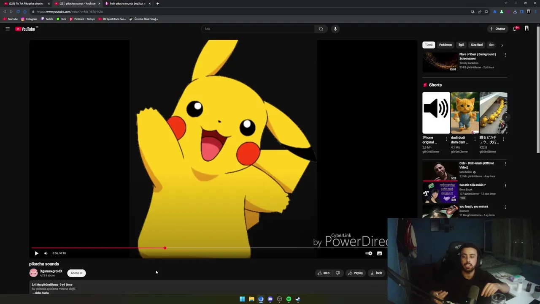Select the Tümü filter chip
Viewport: 540px width, 304px height.
pyautogui.click(x=429, y=45)
